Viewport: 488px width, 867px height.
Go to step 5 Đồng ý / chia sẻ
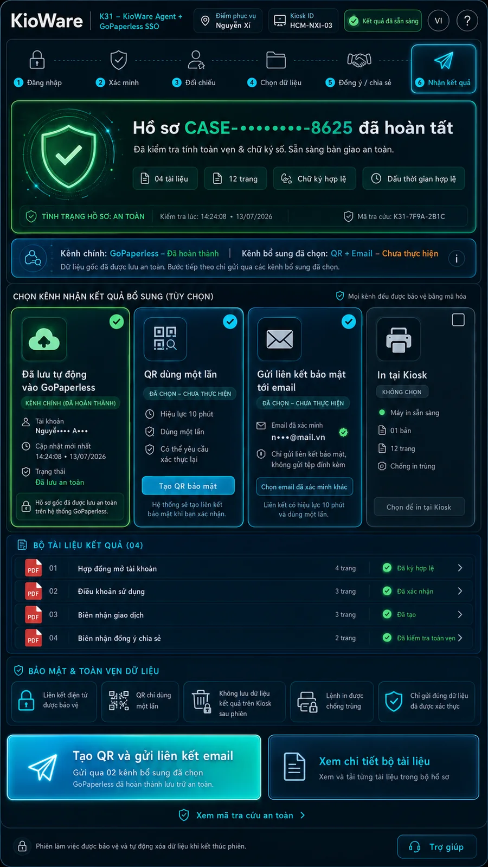(358, 69)
